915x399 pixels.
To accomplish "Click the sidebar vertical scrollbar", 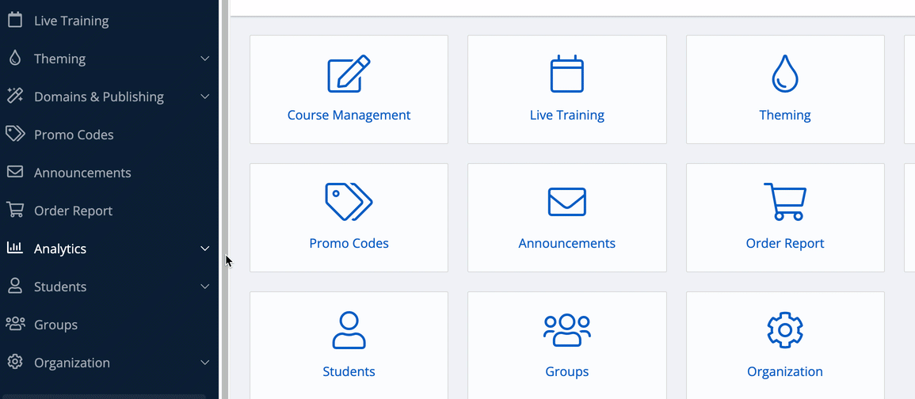I will coord(224,199).
